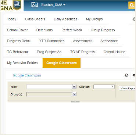Open the Year dropdown list
The image size is (136, 135).
tap(74, 87)
